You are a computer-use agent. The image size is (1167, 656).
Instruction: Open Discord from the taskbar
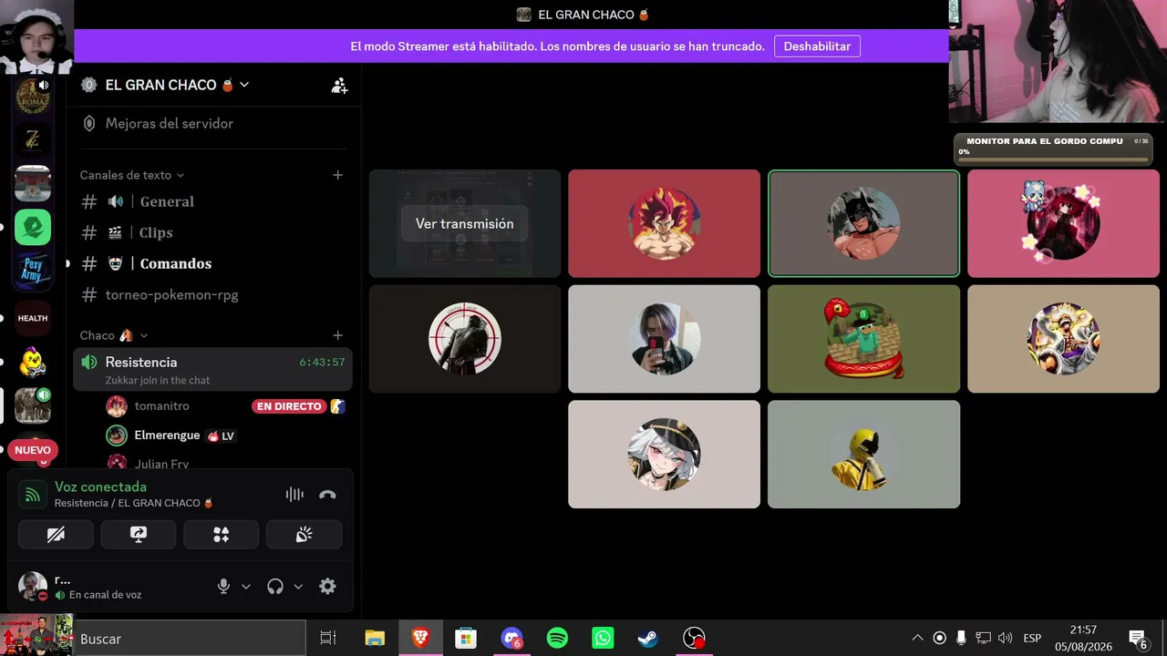pos(511,638)
